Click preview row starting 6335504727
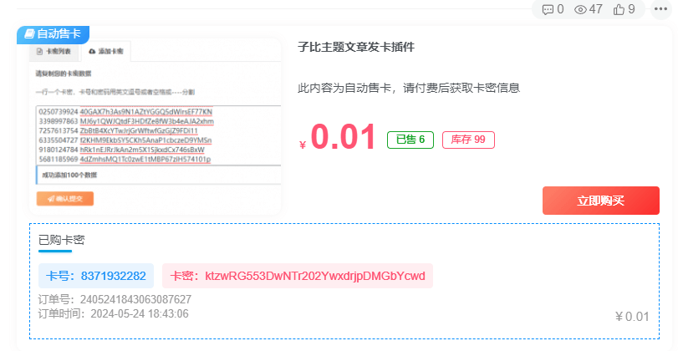678x351 pixels. coord(125,140)
